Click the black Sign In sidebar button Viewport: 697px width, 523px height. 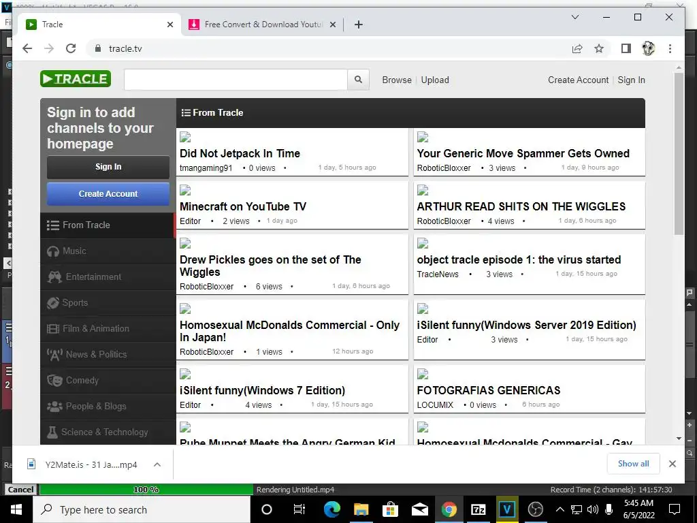click(x=108, y=167)
